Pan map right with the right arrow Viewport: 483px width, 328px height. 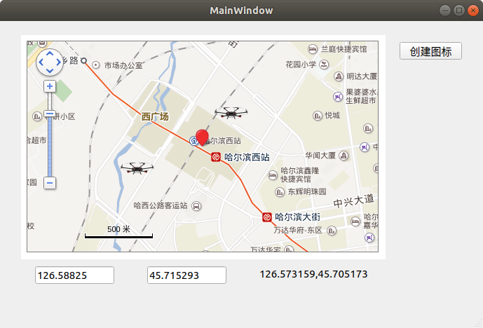click(58, 62)
